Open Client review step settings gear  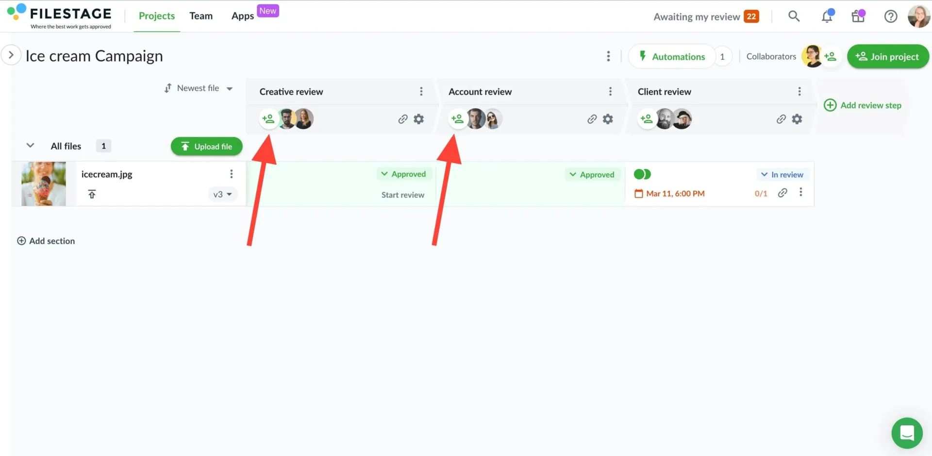point(797,119)
